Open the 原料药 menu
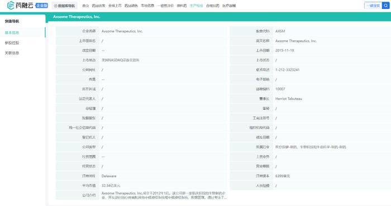This screenshot has width=391, height=206. pyautogui.click(x=182, y=6)
